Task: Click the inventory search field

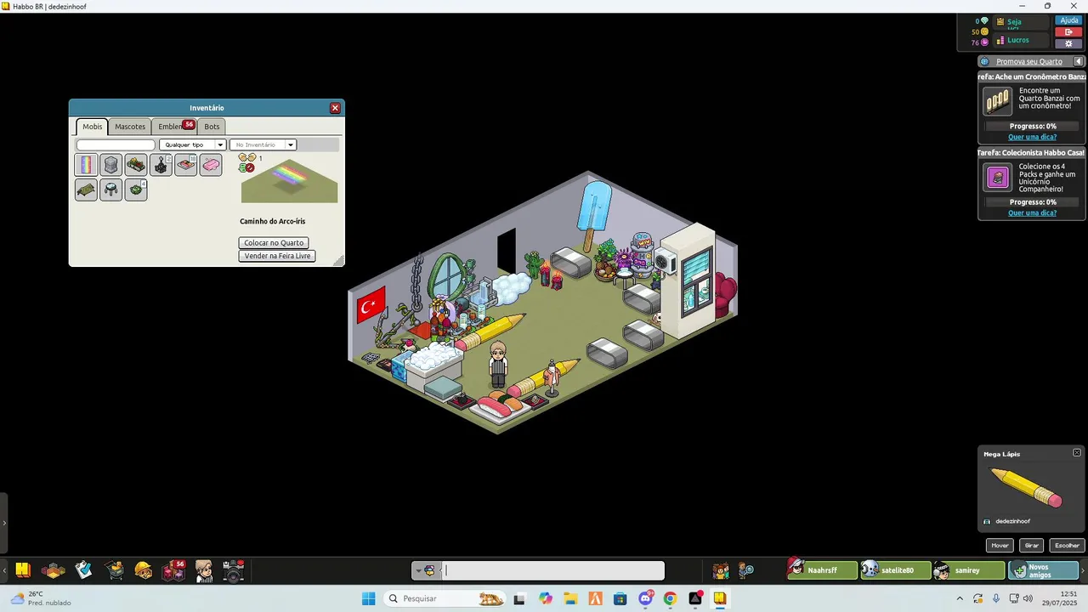Action: [116, 144]
